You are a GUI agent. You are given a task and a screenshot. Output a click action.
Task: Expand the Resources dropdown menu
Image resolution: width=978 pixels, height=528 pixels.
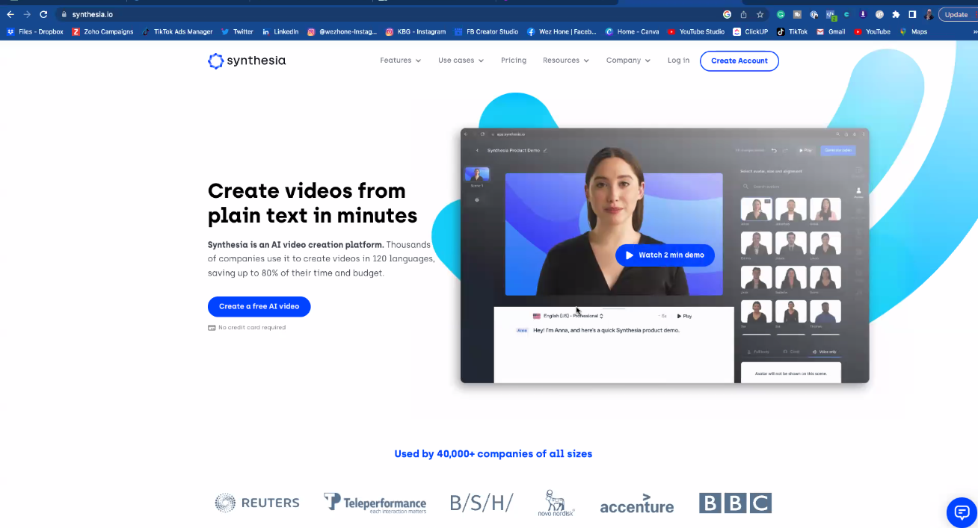[565, 60]
